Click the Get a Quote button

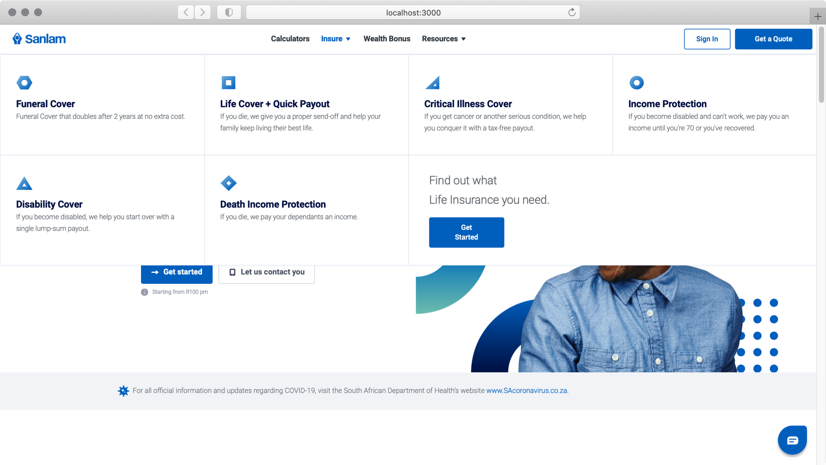[x=773, y=39]
